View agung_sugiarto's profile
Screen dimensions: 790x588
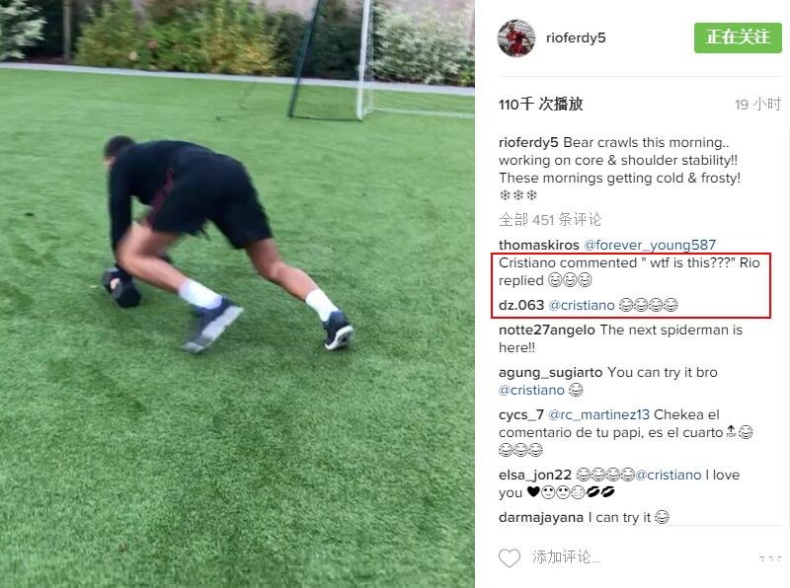(551, 373)
